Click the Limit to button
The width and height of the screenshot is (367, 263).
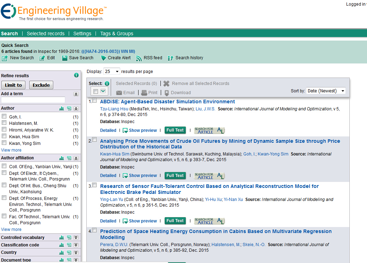click(x=13, y=85)
